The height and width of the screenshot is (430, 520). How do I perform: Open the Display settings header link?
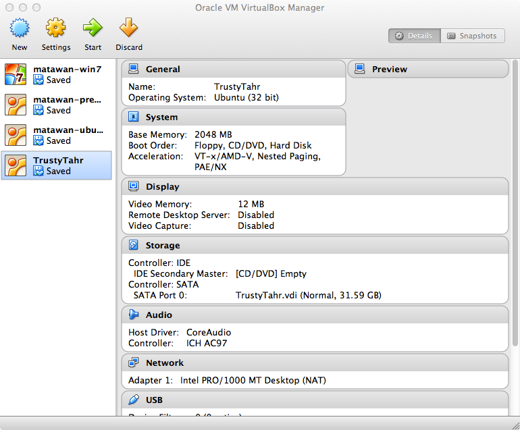[x=163, y=187]
